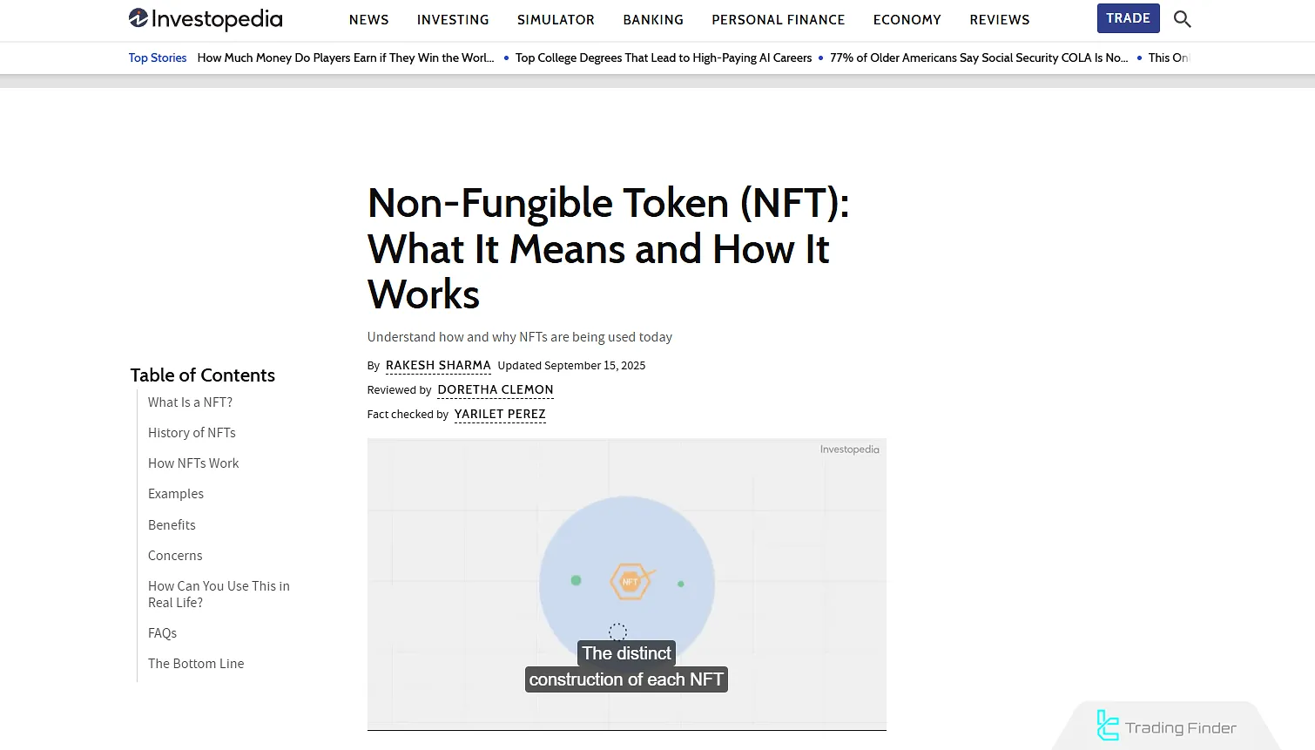Image resolution: width=1315 pixels, height=750 pixels.
Task: Click the Trading Finder watermark logo
Action: point(1166,726)
